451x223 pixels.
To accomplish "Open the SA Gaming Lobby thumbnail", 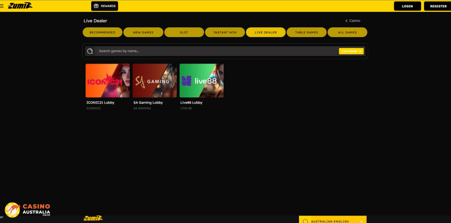I will (155, 81).
